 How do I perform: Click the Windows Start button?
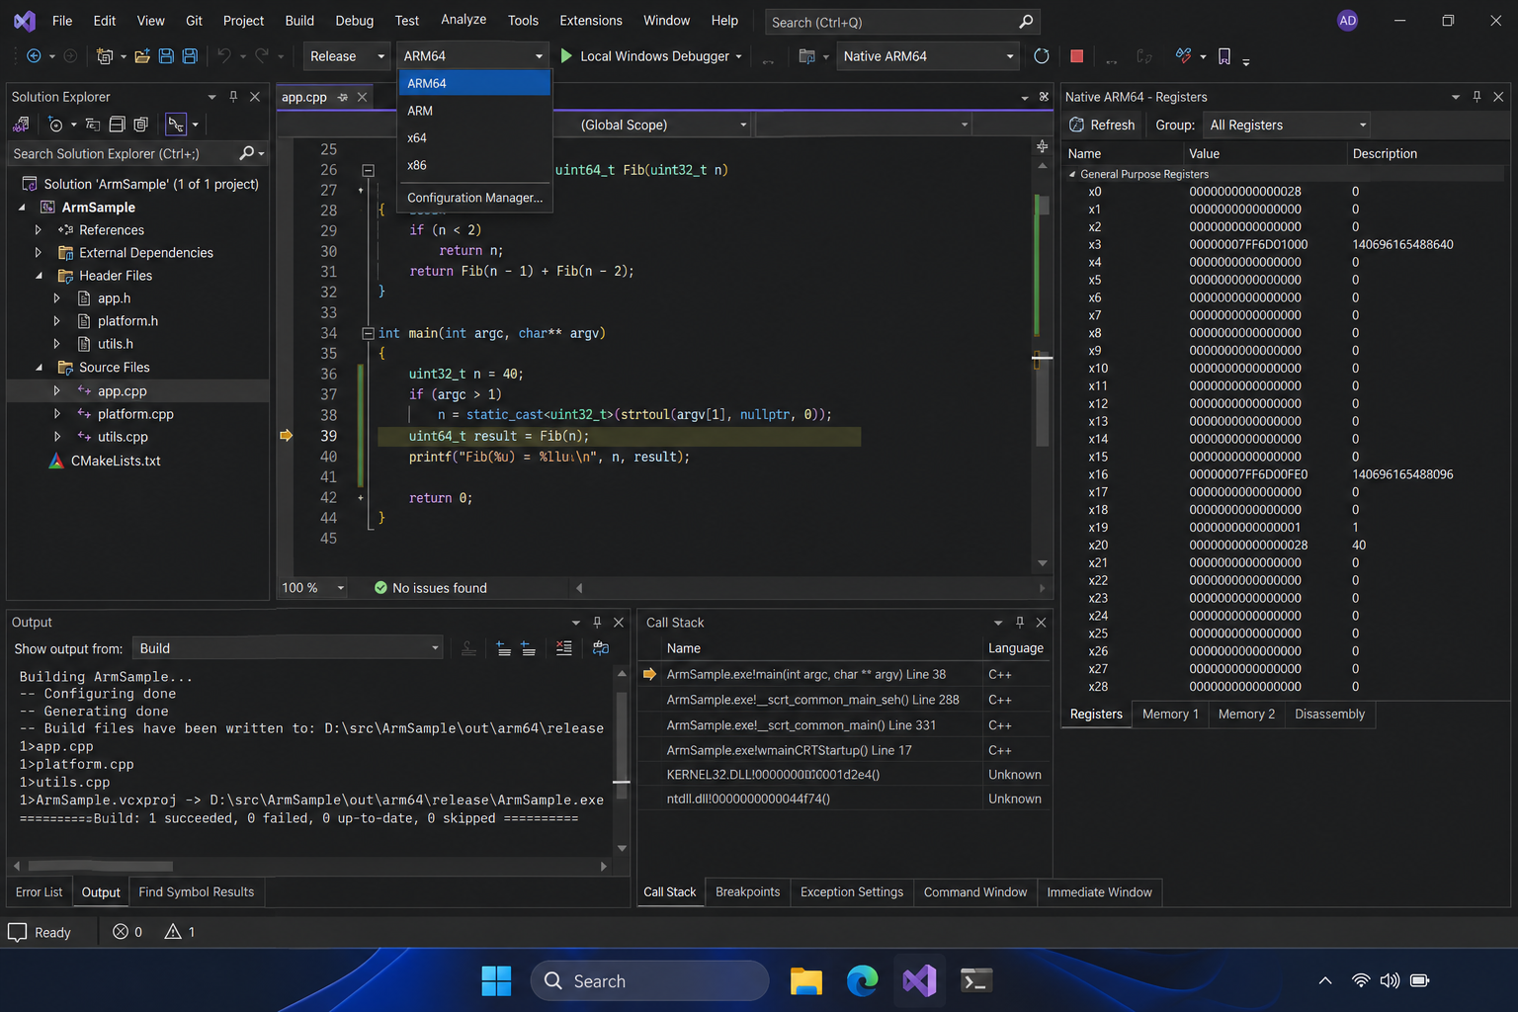pos(496,980)
